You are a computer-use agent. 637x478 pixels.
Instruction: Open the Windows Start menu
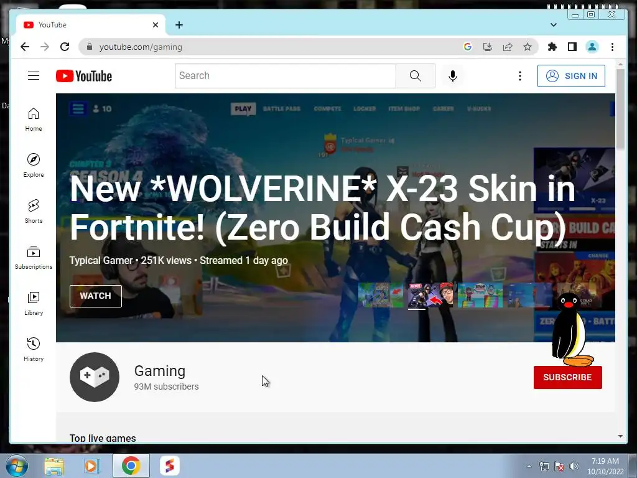point(16,466)
